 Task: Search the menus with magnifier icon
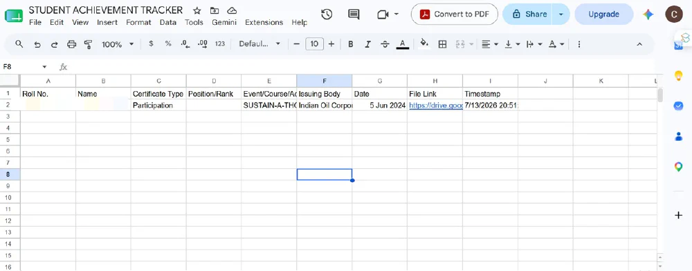point(19,44)
